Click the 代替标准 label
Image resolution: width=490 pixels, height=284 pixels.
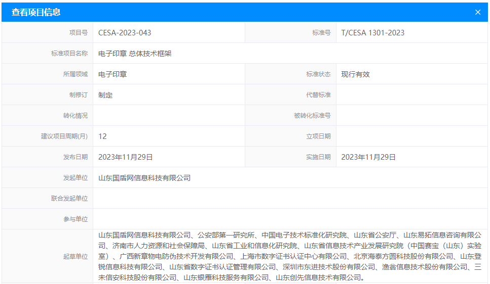pos(318,95)
